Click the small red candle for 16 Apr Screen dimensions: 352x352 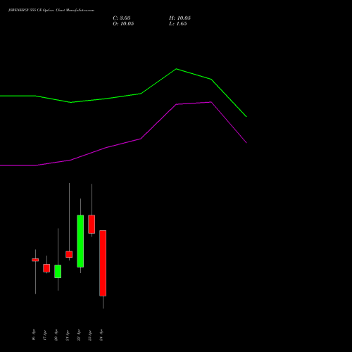coord(35,260)
